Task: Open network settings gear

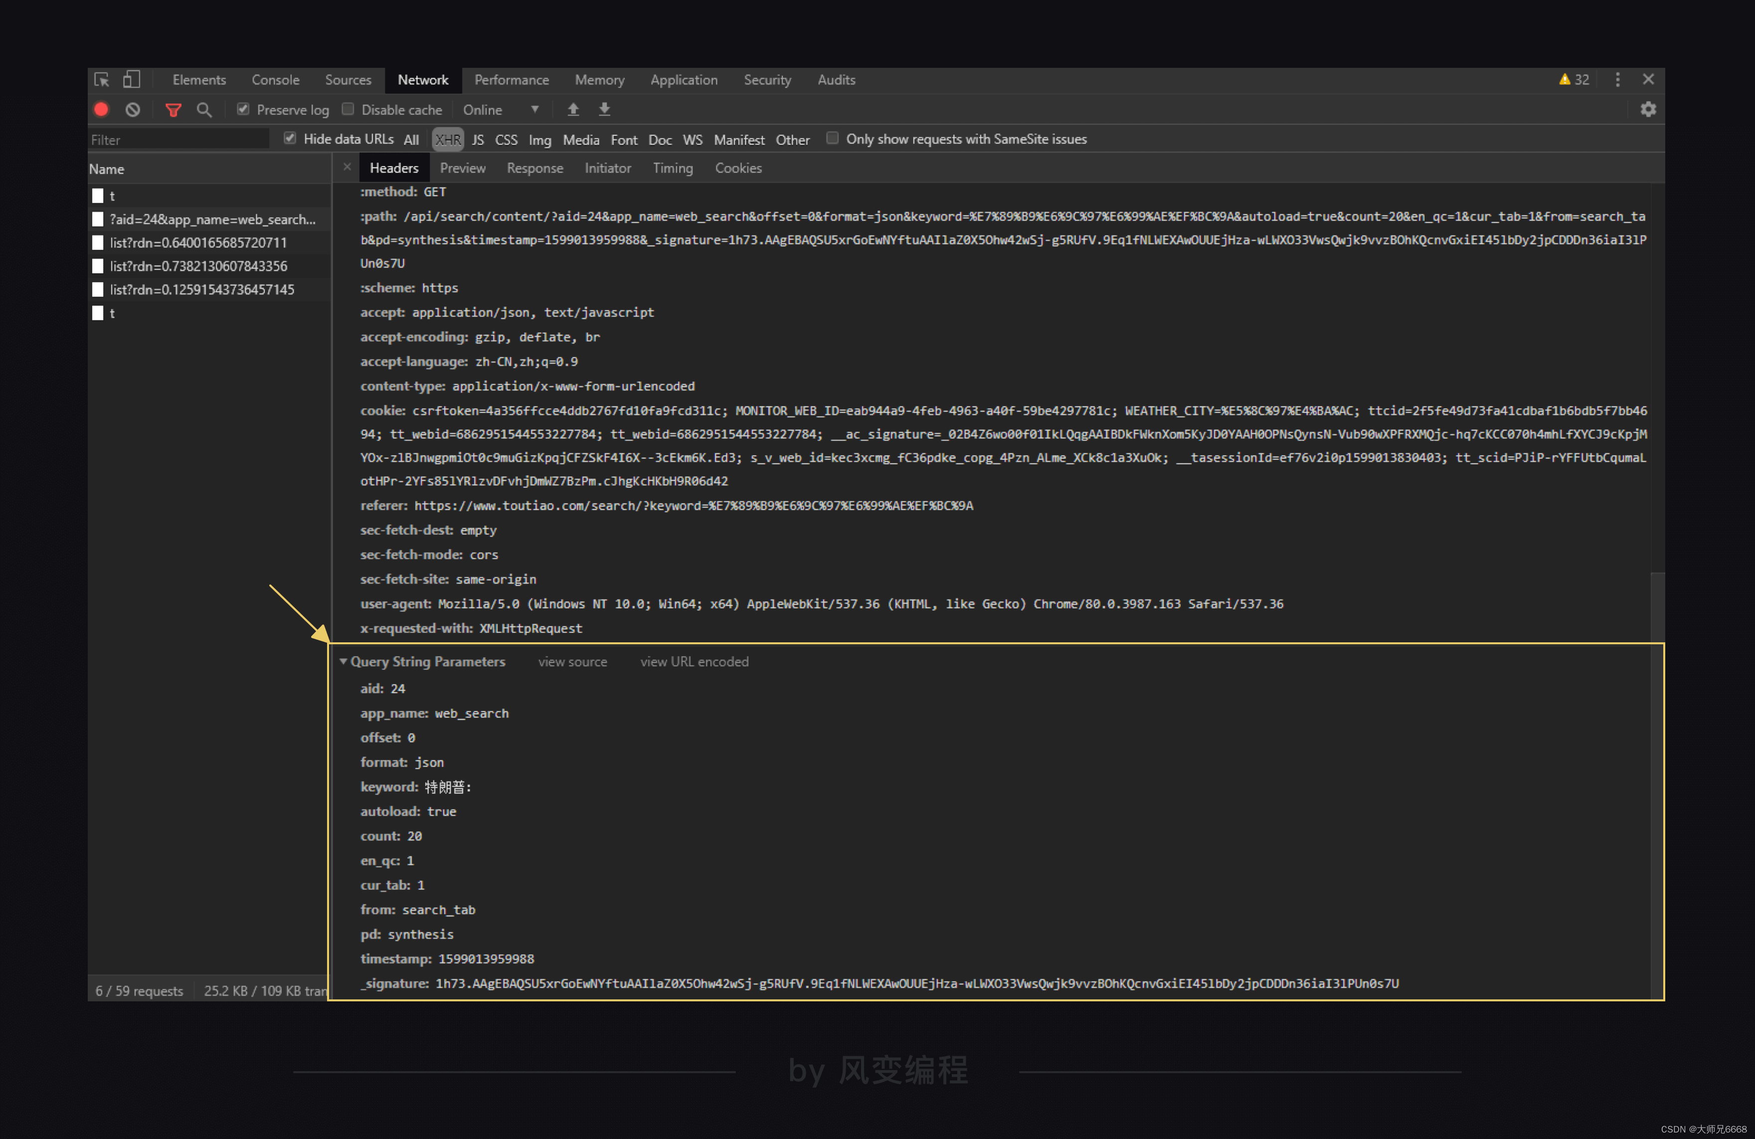Action: coord(1648,109)
